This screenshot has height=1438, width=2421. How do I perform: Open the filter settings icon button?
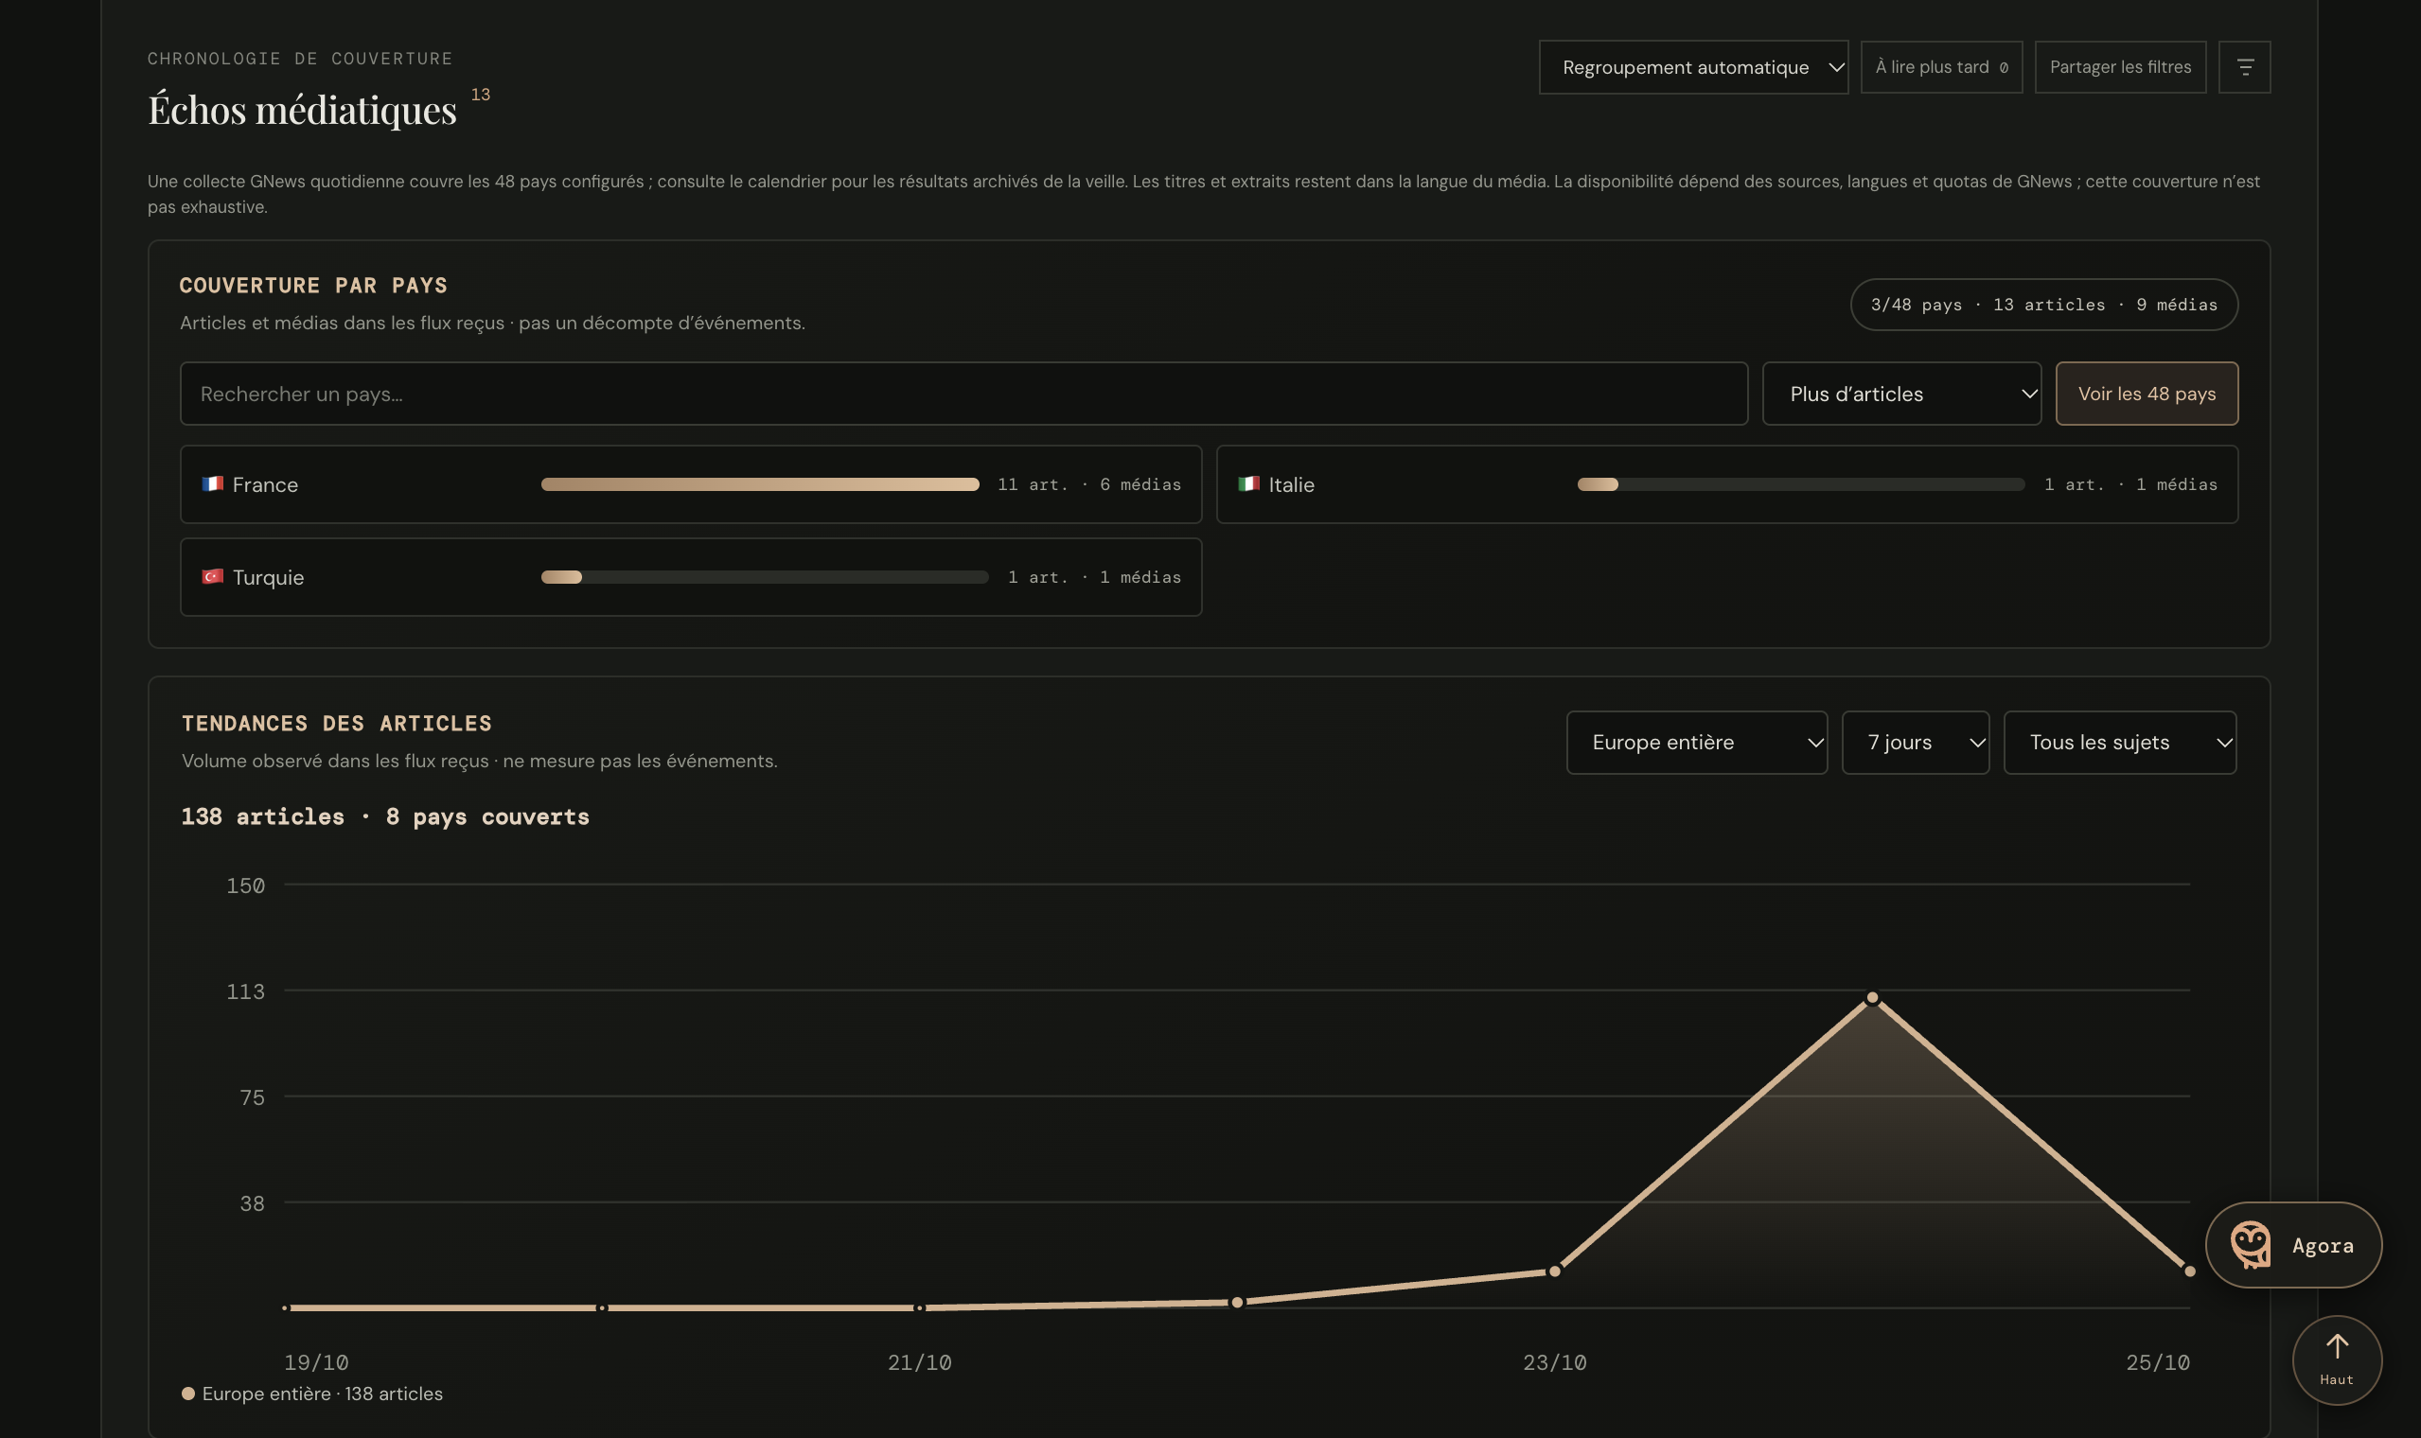[2244, 67]
